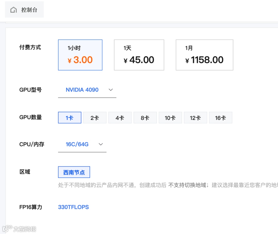Select the 西南节点 region button
This screenshot has height=234, width=278.
click(74, 172)
